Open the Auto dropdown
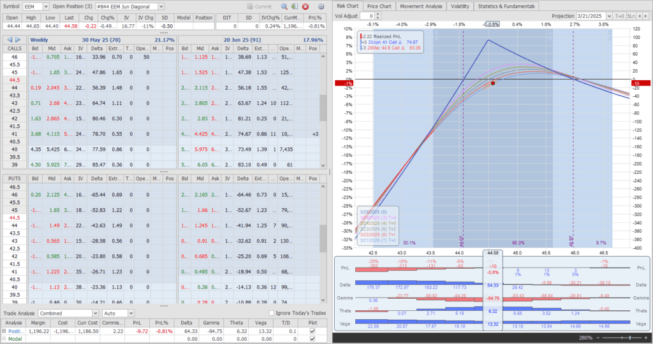The width and height of the screenshot is (653, 344). click(x=131, y=313)
